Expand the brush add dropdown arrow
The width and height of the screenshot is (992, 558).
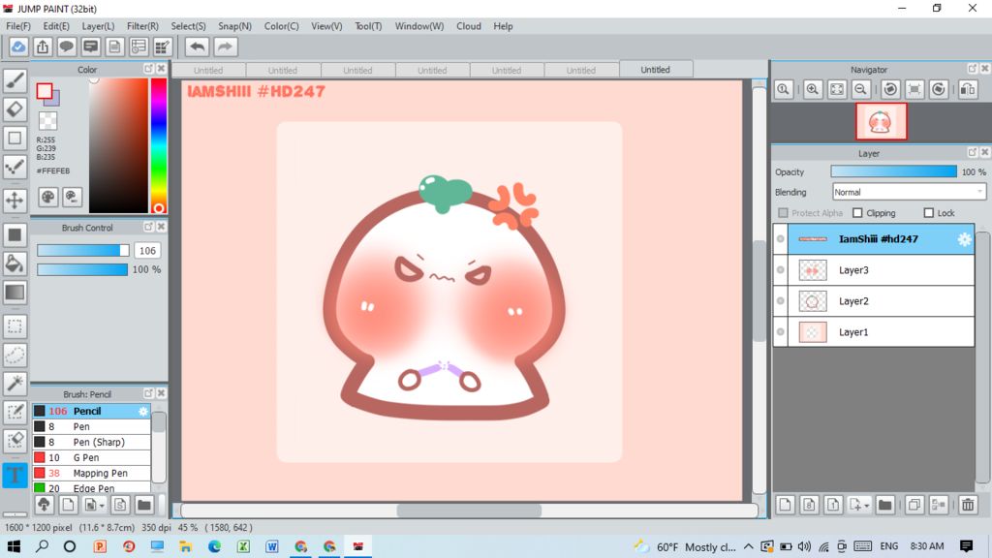tap(102, 506)
